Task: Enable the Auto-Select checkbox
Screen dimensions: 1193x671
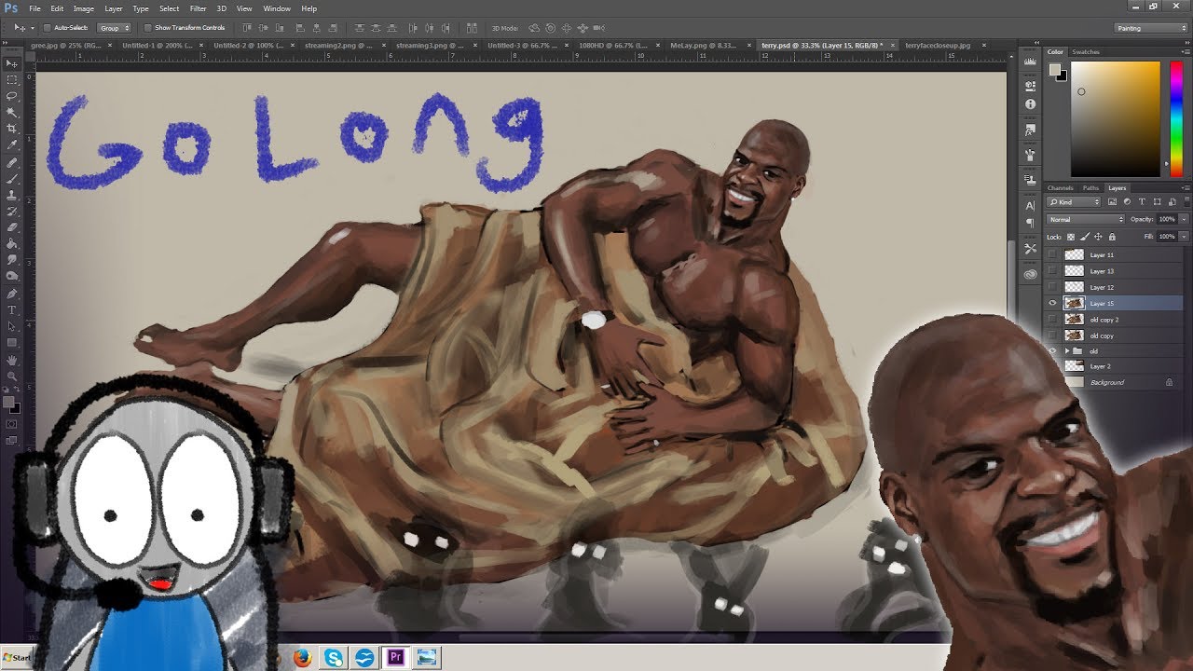Action: [x=48, y=28]
